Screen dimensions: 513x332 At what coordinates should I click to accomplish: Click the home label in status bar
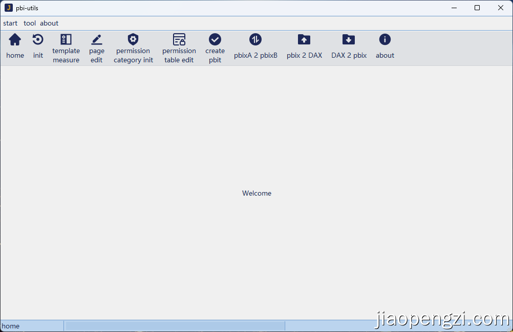[x=11, y=326]
